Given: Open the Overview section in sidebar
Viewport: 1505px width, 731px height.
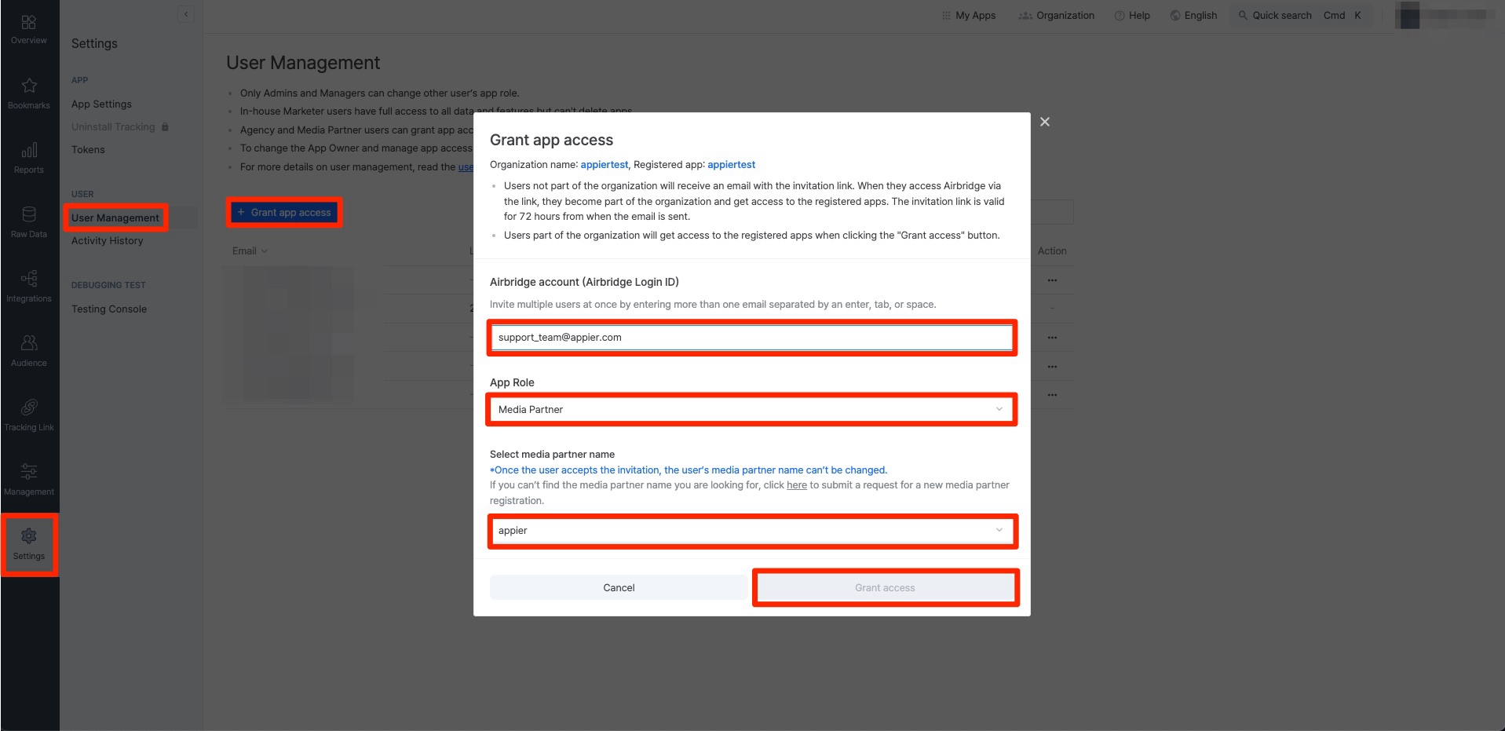Looking at the screenshot, I should pos(29,29).
